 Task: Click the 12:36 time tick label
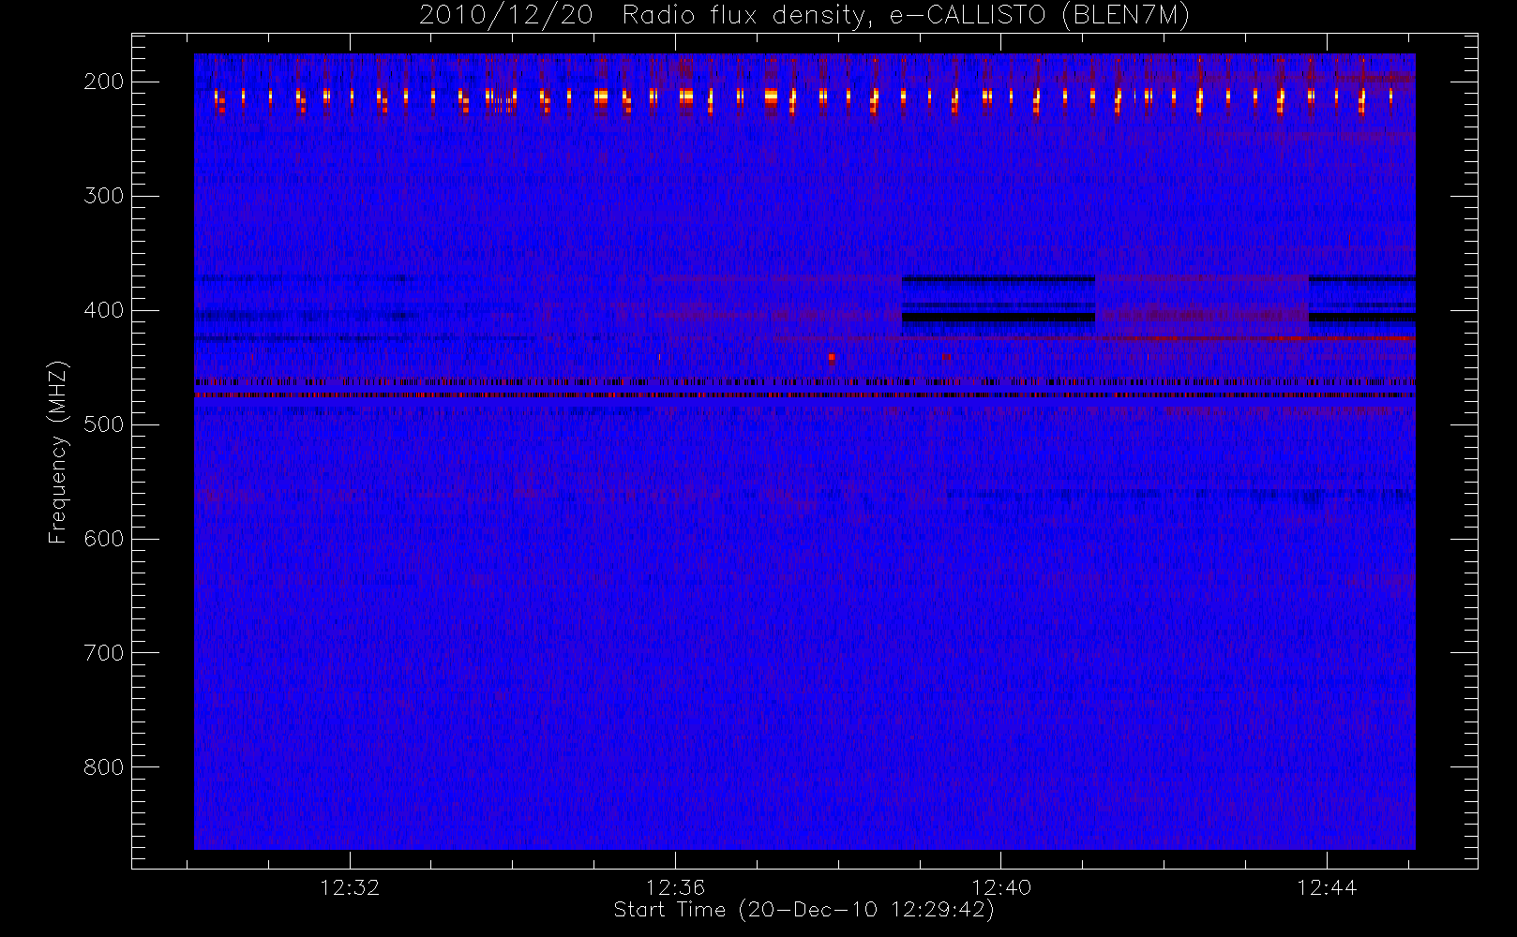point(675,887)
